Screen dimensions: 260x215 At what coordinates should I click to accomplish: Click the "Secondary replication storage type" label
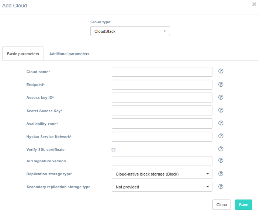pos(59,187)
